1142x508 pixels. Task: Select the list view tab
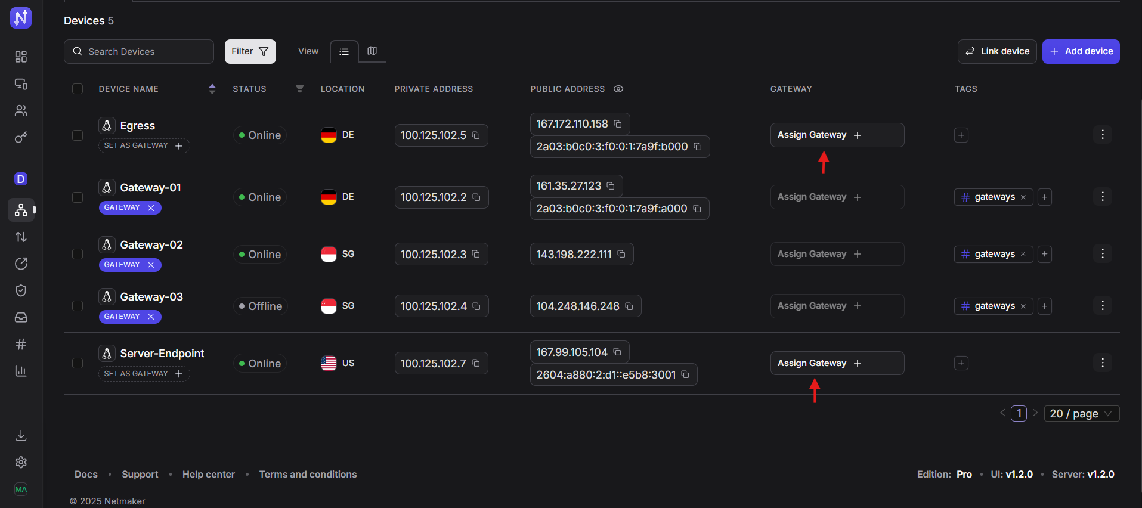344,52
